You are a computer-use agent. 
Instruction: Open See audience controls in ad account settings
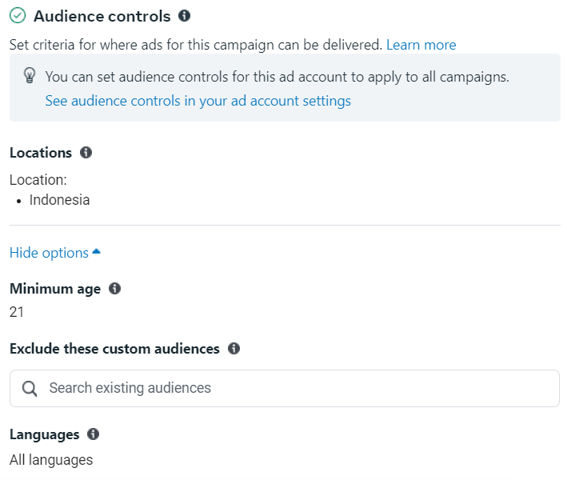point(198,101)
